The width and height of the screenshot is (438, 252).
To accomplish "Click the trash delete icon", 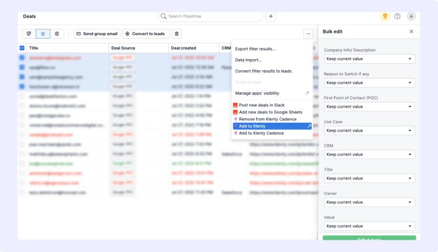I will click(177, 34).
